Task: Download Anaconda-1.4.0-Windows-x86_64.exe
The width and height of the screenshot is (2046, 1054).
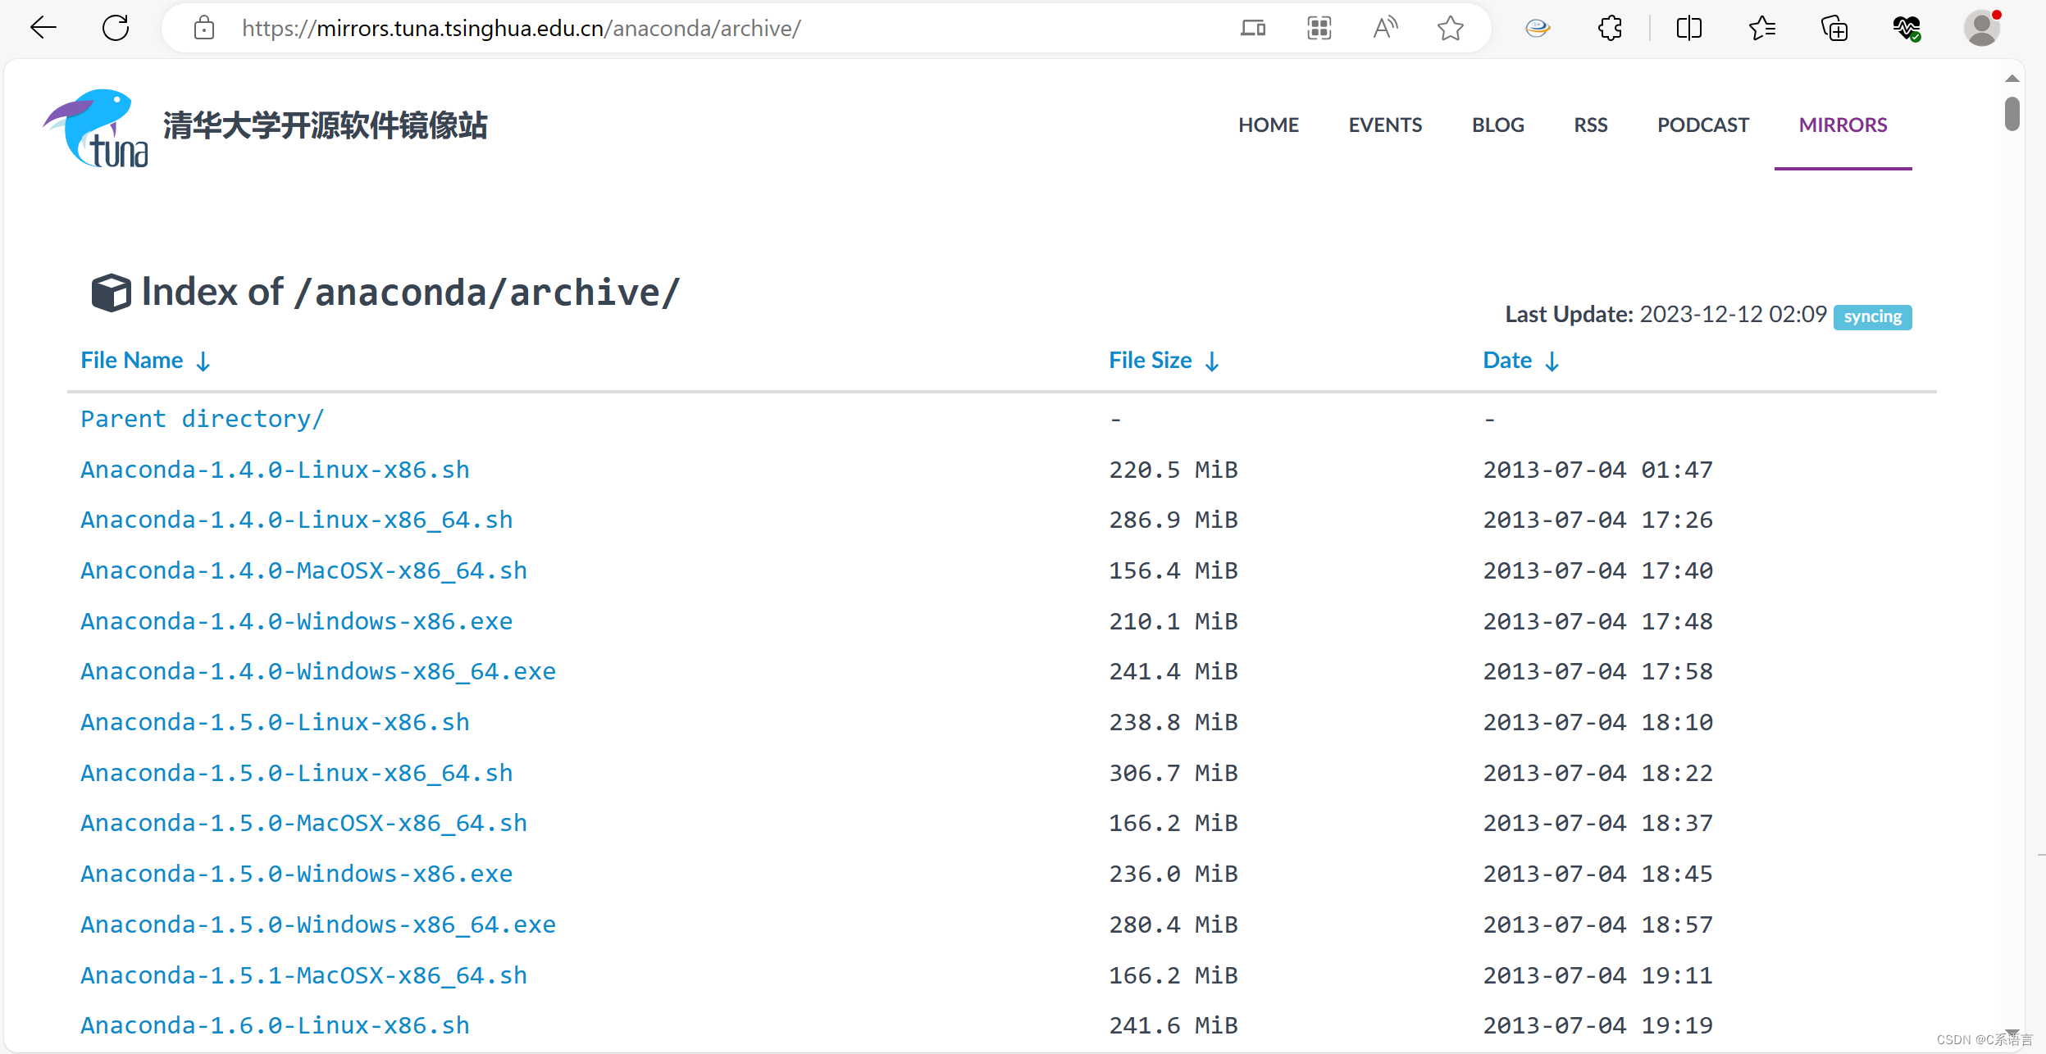Action: click(318, 671)
